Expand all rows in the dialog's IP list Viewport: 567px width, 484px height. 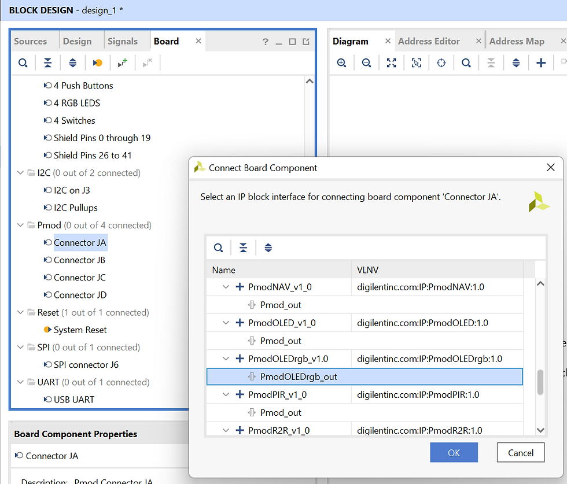[x=268, y=247]
